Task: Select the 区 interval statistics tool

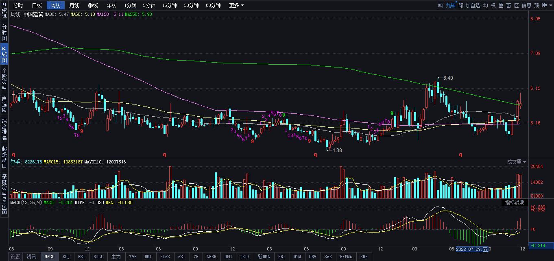Action: pos(517,5)
